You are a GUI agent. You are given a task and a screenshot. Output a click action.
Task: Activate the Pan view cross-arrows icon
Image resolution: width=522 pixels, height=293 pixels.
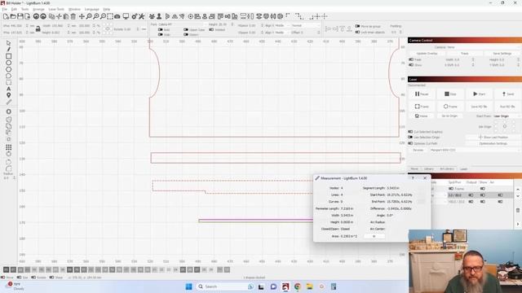click(x=82, y=16)
